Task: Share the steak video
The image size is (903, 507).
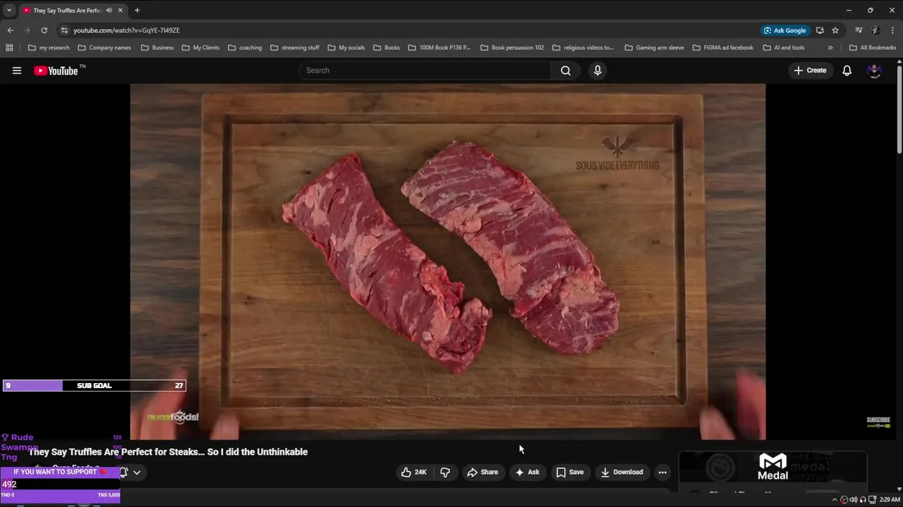Action: click(x=483, y=472)
